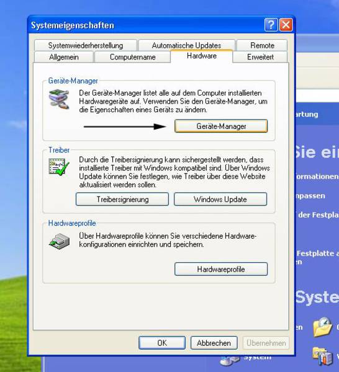Click the Geräte-Manager hardware icon
Viewport: 339px width, 372px height.
click(59, 99)
